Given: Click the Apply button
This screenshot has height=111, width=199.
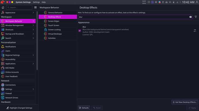Looking at the screenshot, I should 192,108.
